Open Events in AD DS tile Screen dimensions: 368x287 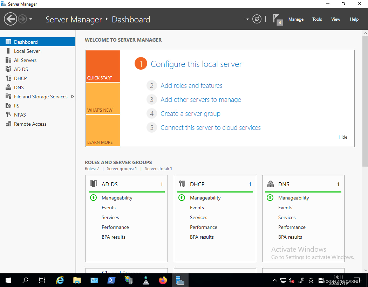coord(108,208)
